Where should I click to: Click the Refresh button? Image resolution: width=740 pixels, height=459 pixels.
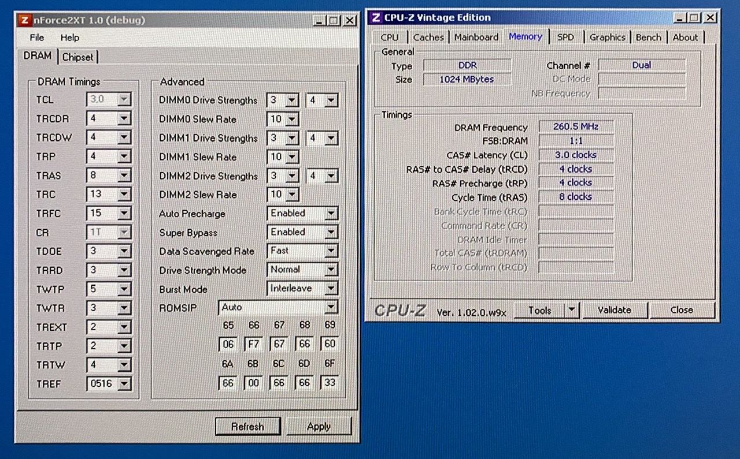click(247, 427)
